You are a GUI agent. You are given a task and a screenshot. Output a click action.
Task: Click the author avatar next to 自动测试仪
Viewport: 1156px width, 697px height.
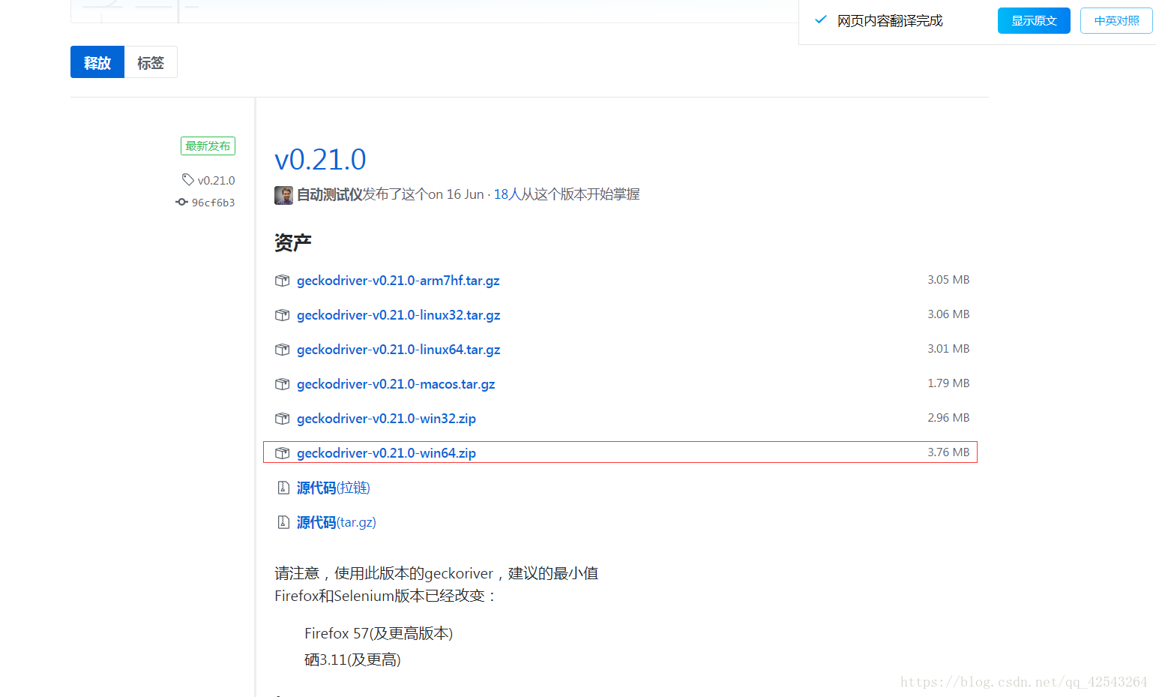pos(283,195)
